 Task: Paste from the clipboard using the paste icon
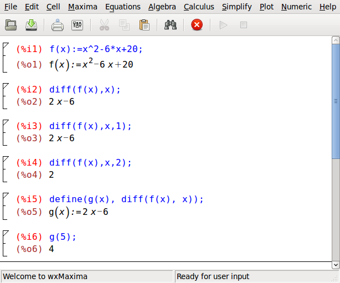click(x=144, y=25)
